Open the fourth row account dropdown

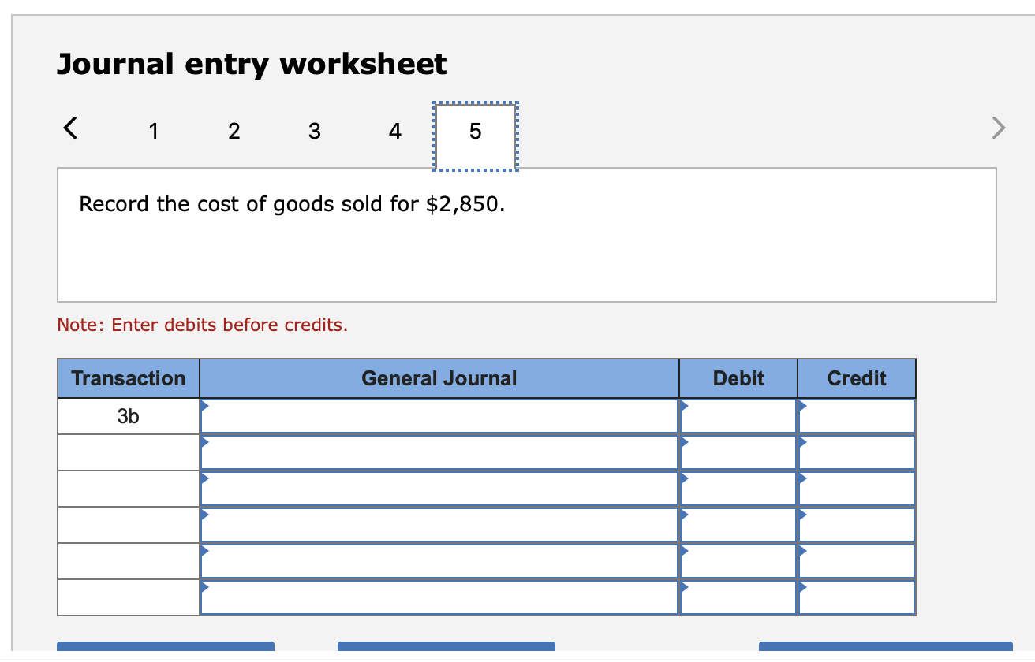click(x=439, y=524)
